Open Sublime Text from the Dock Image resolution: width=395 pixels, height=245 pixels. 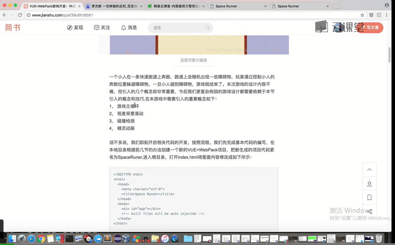[107, 239]
